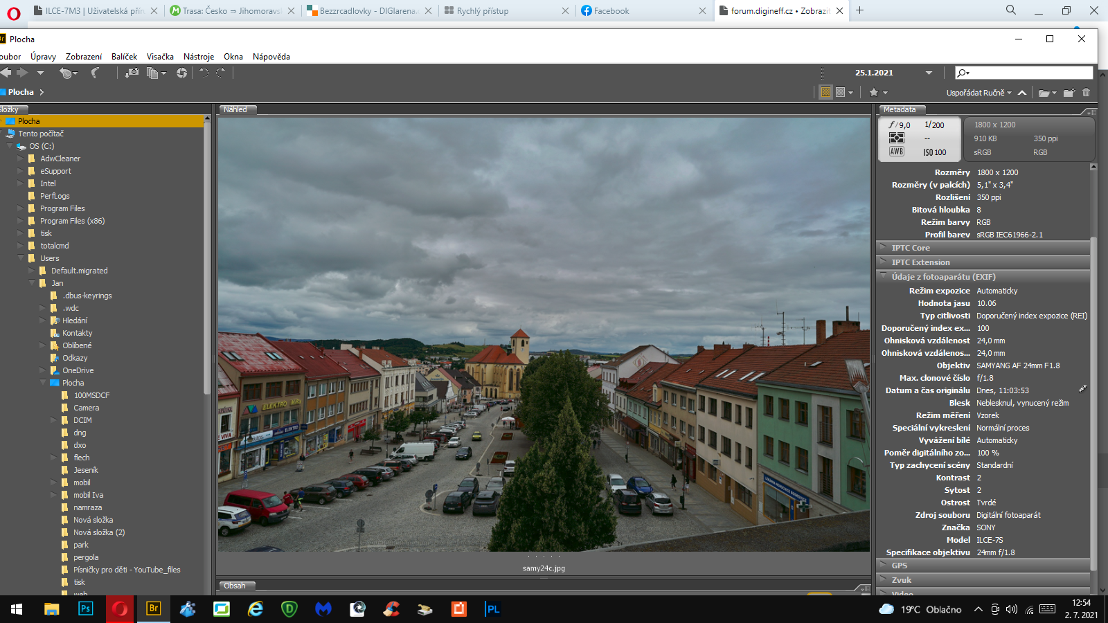This screenshot has height=623, width=1108.
Task: Create a new folder using toolbar icon
Action: [1069, 93]
